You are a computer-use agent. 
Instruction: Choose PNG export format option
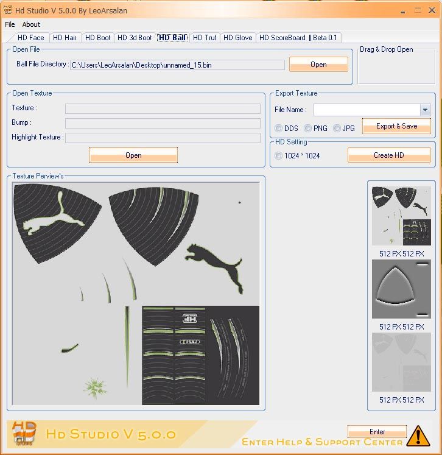pyautogui.click(x=308, y=129)
